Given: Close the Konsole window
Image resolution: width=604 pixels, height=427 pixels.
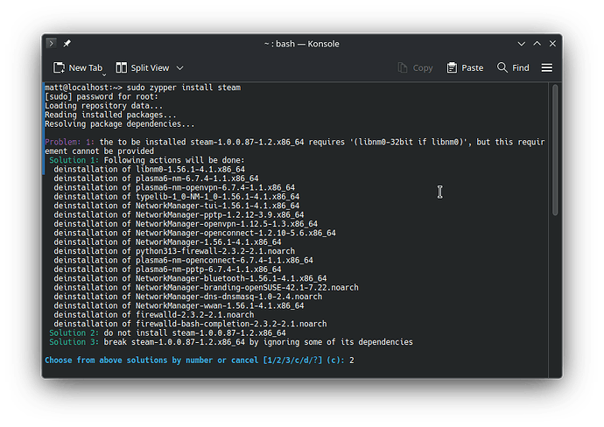Looking at the screenshot, I should (x=552, y=44).
